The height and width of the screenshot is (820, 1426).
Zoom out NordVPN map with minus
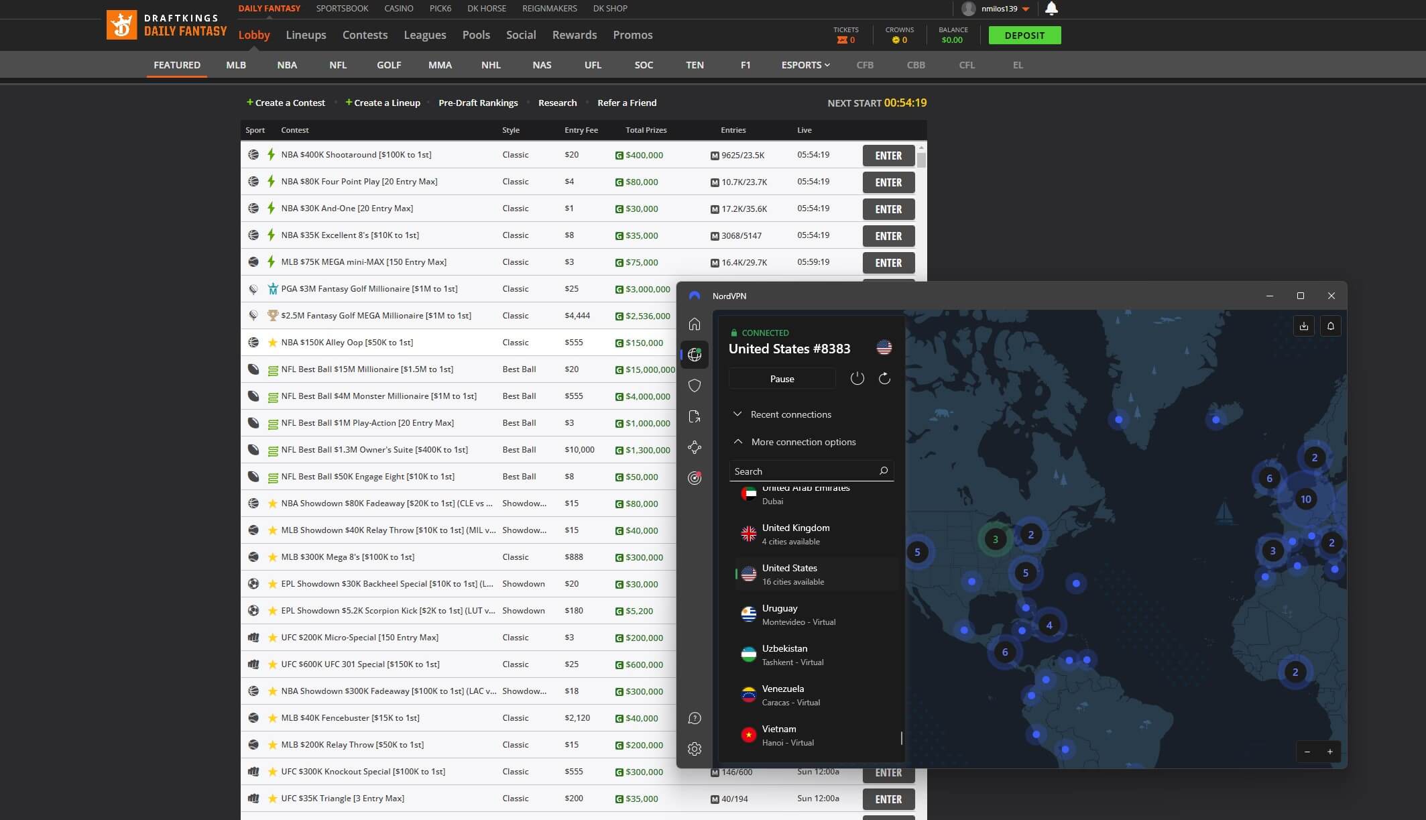tap(1307, 752)
